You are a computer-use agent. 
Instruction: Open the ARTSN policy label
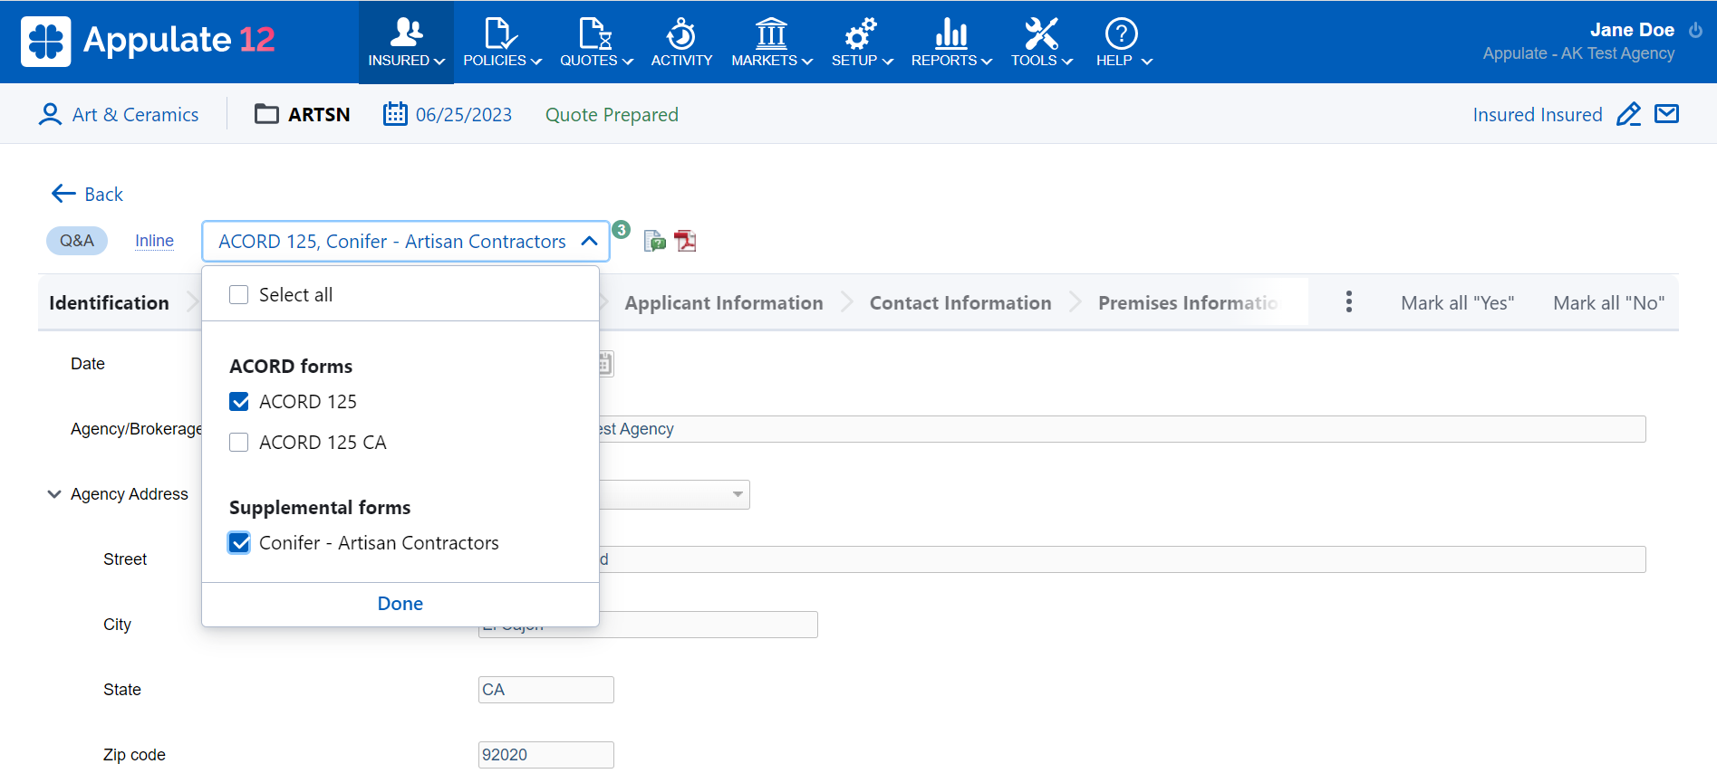tap(319, 115)
